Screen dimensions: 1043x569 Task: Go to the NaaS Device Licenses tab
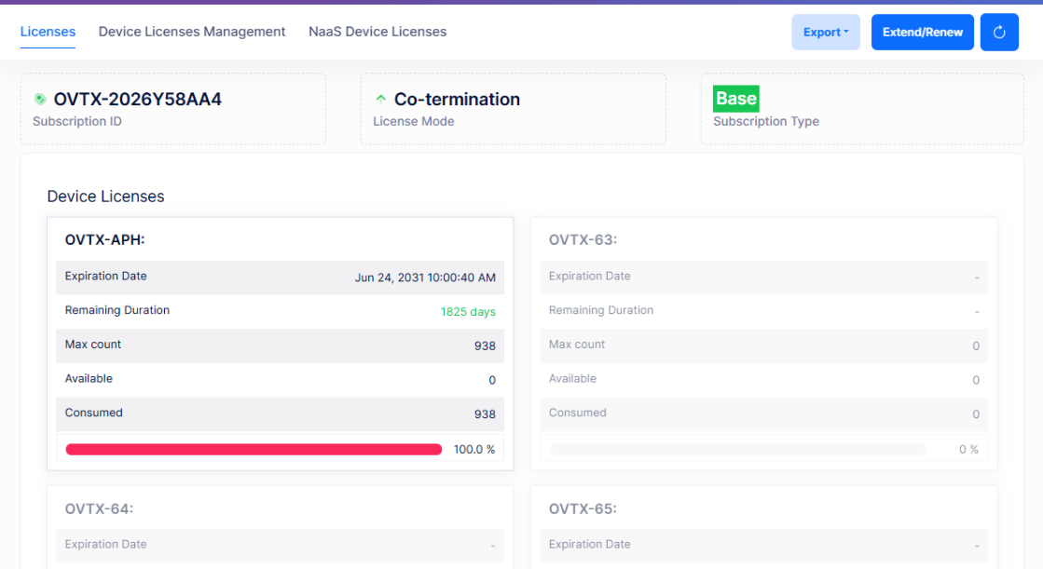pos(377,32)
